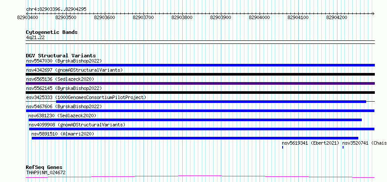The image size is (387, 182).
Task: Select the blue bar under nsv4099908
Action: click(x=202, y=129)
